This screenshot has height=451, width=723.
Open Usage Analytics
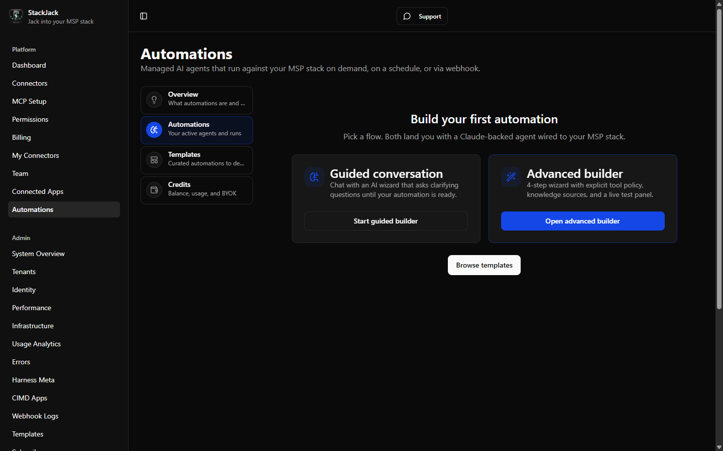[64, 344]
